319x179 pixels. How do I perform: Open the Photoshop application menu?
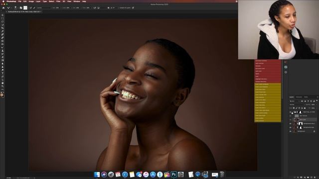[11, 1]
